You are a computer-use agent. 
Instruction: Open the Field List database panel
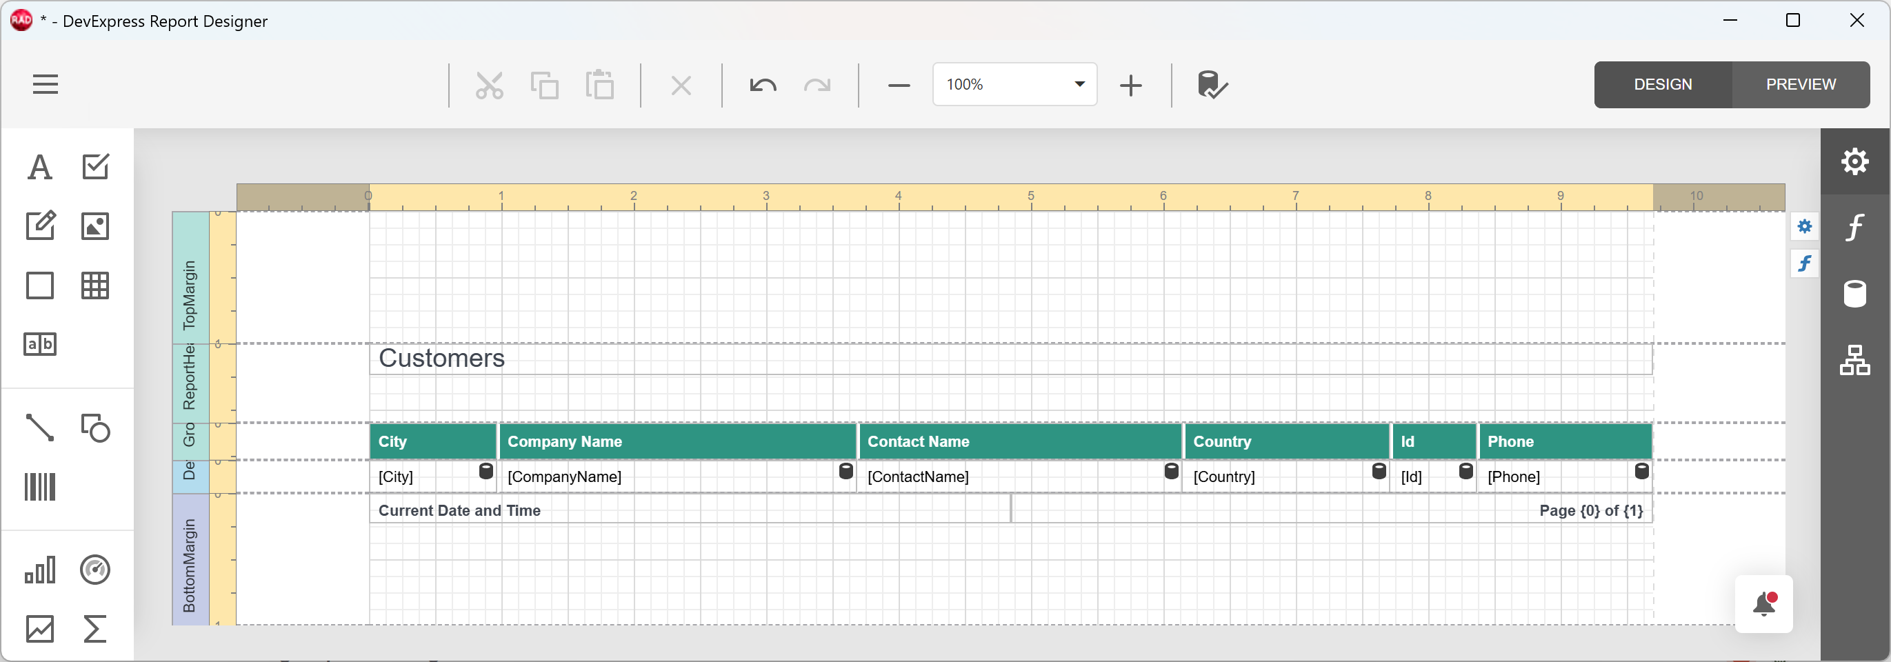(1854, 294)
